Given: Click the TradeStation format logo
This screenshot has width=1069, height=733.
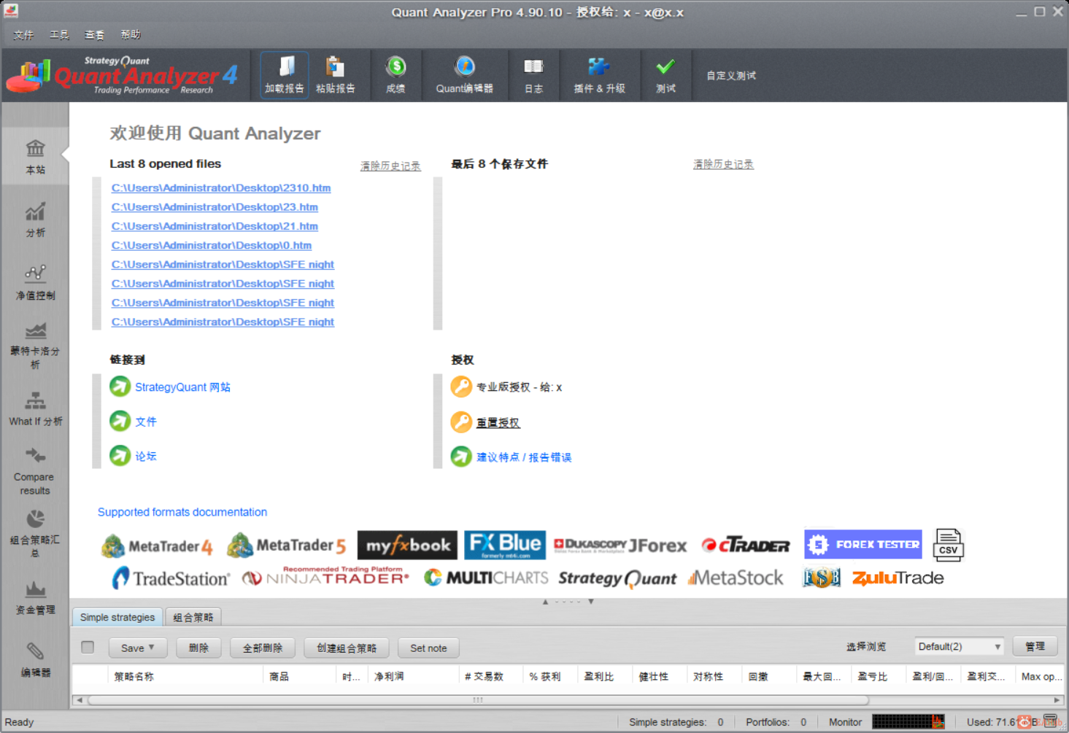Looking at the screenshot, I should [171, 578].
